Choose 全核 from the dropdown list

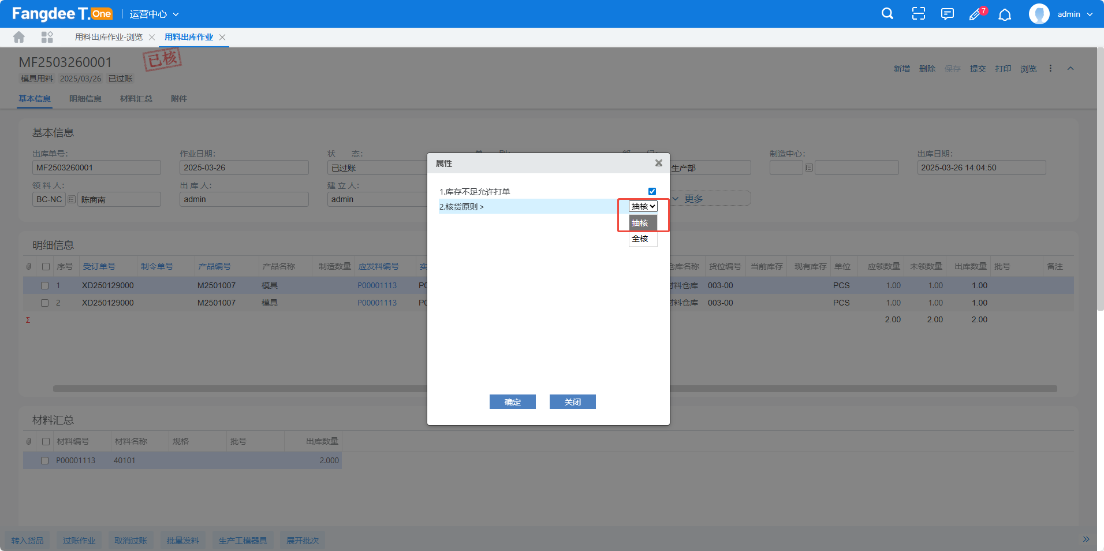click(640, 239)
